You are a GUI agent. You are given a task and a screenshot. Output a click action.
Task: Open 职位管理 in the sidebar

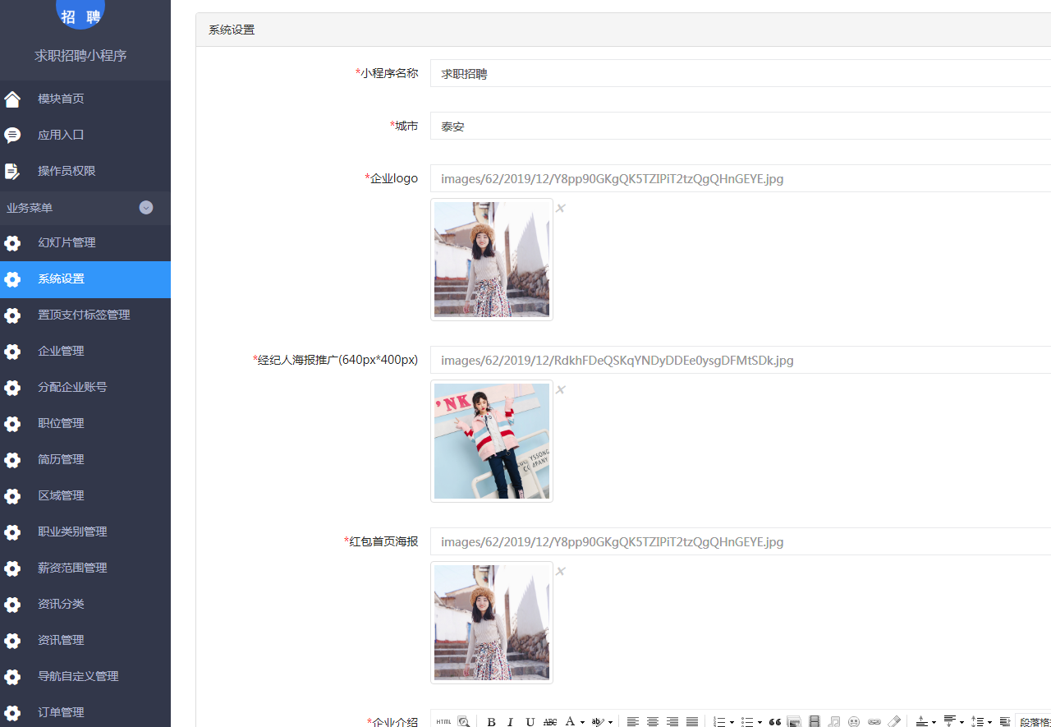click(61, 424)
